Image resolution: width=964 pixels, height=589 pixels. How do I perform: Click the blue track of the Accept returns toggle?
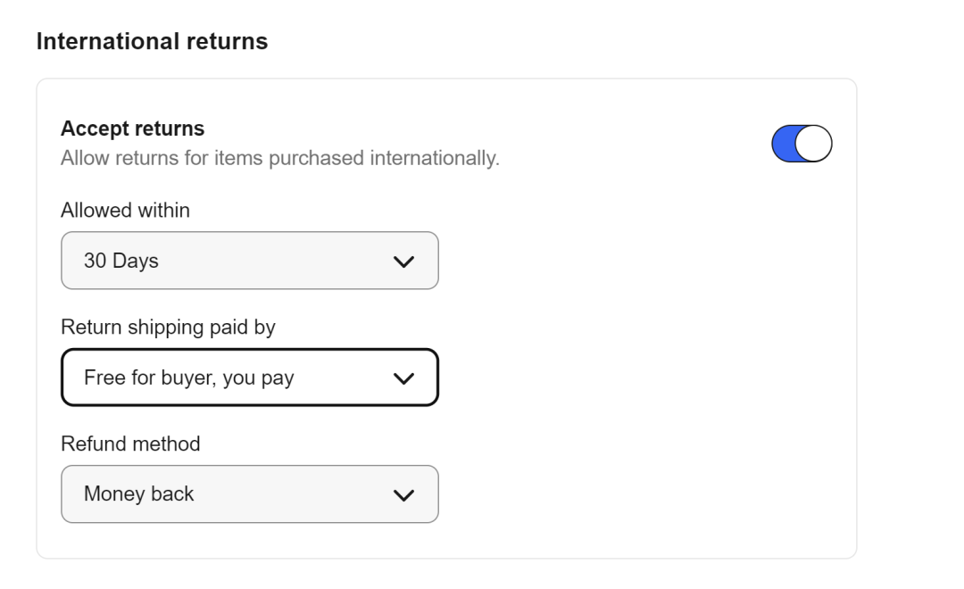[784, 145]
